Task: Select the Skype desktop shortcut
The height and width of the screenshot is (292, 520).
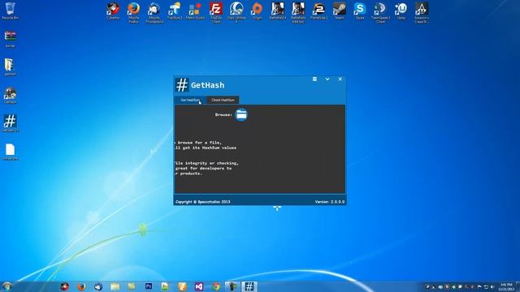Action: 360,11
